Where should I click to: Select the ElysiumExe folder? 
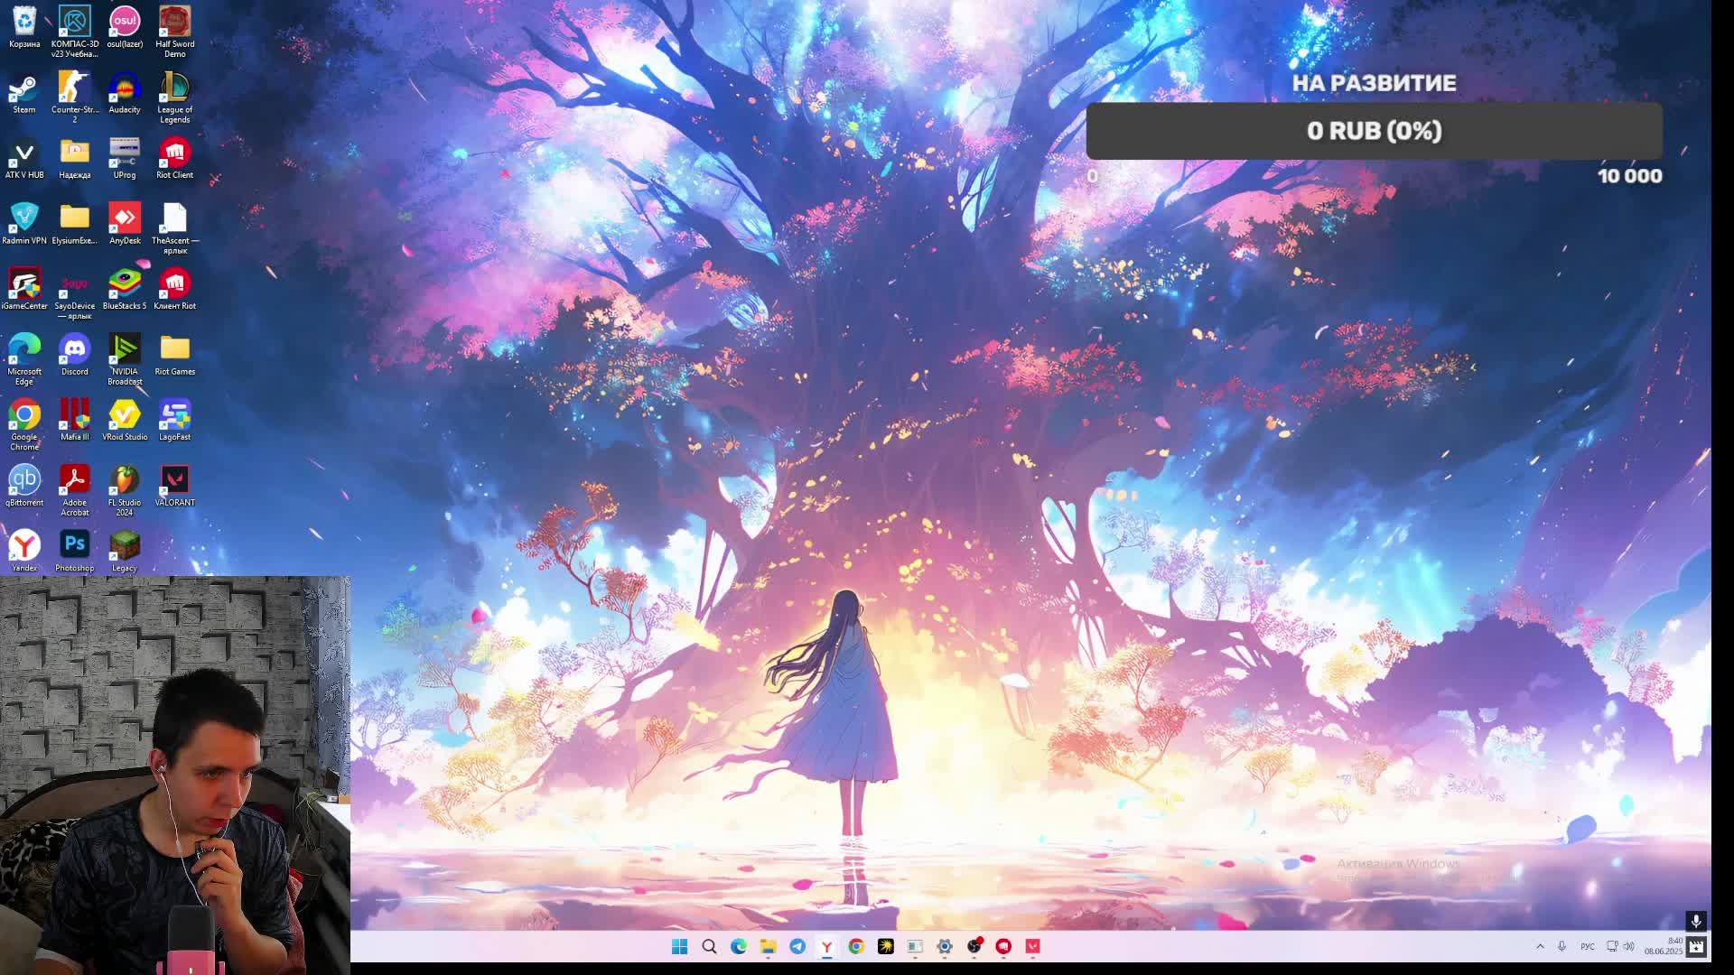(75, 224)
